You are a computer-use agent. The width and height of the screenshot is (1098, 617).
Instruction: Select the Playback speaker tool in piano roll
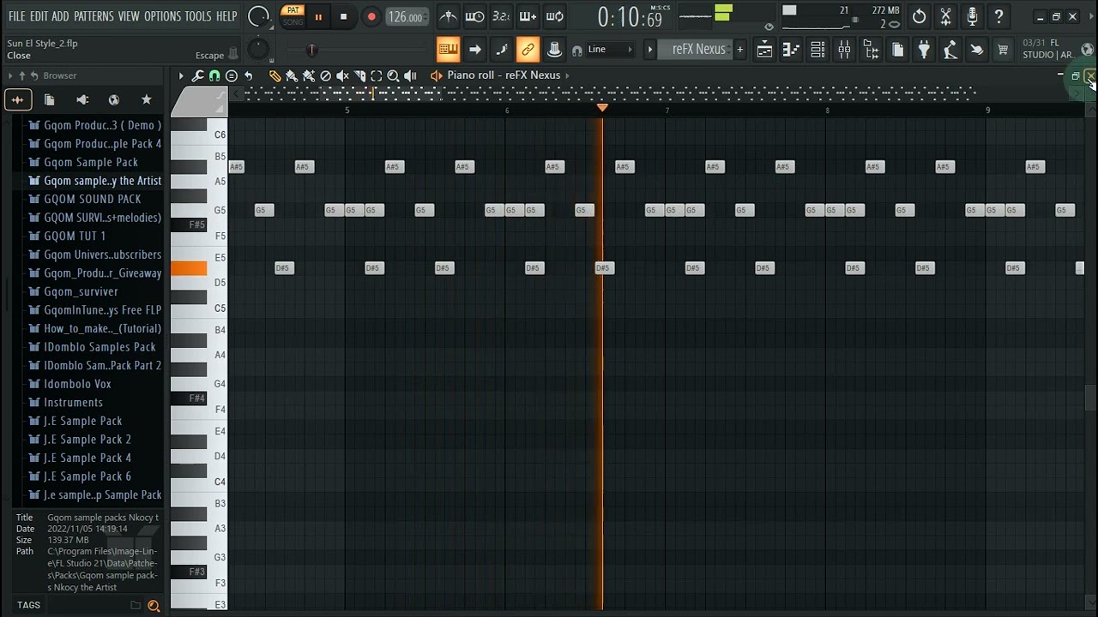[410, 76]
